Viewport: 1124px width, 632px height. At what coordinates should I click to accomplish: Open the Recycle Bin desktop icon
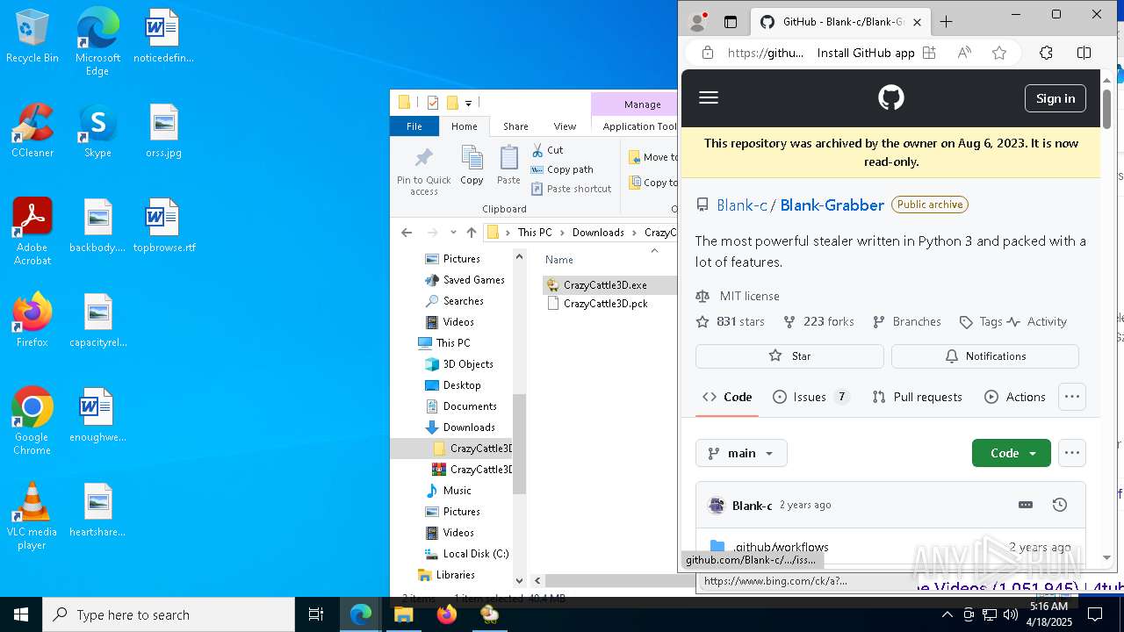(32, 37)
